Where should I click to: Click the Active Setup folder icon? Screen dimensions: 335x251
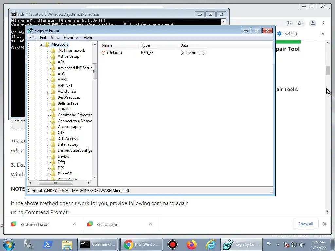53,56
